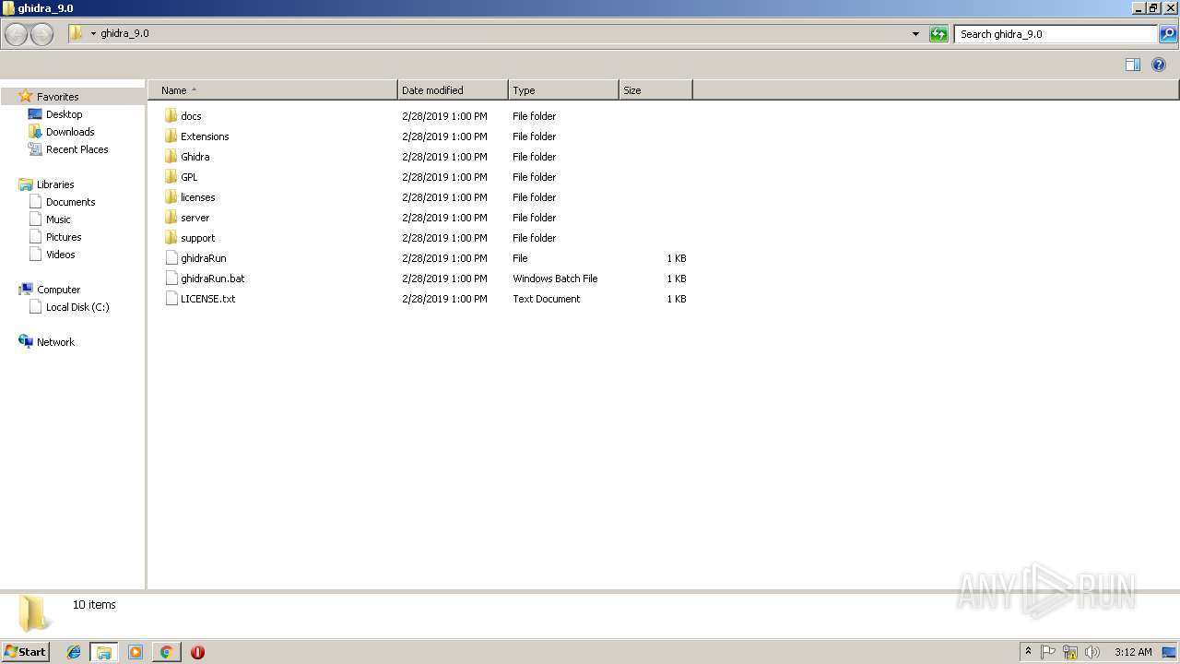Open the Help question mark icon
Viewport: 1180px width, 664px height.
pos(1159,65)
